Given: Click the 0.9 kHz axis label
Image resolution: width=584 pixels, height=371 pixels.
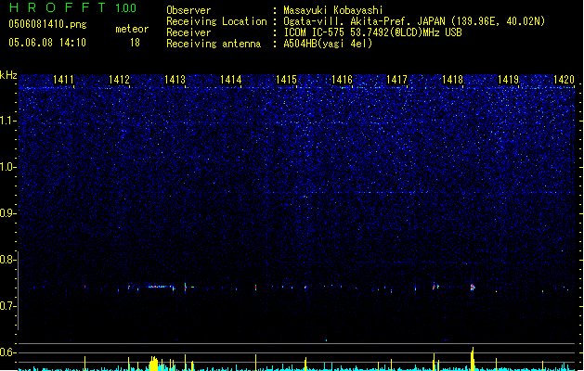Looking at the screenshot, I should pyautogui.click(x=8, y=213).
